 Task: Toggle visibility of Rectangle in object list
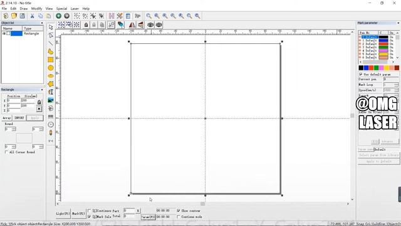tap(4, 33)
